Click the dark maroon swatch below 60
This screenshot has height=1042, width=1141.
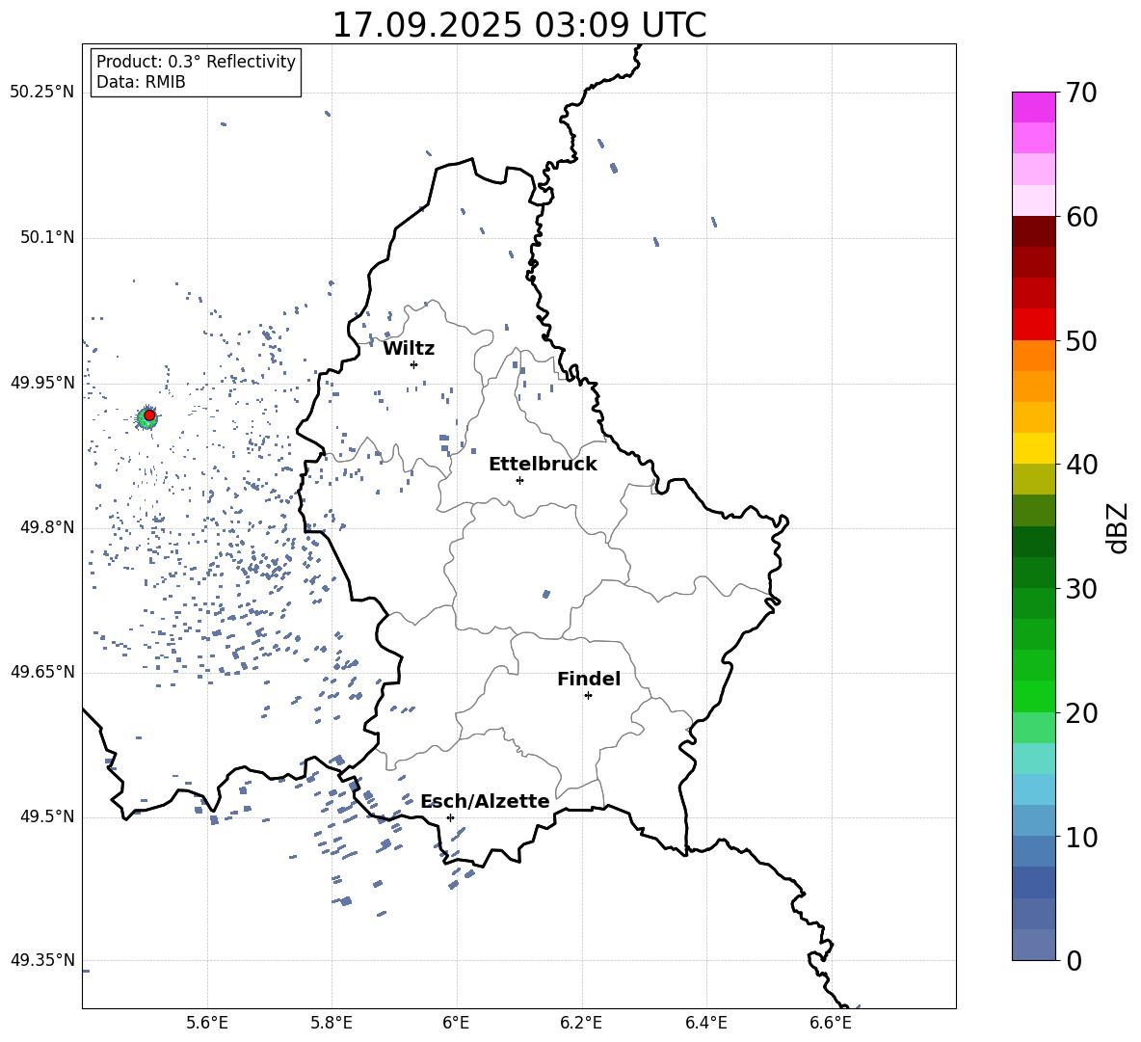click(1034, 231)
